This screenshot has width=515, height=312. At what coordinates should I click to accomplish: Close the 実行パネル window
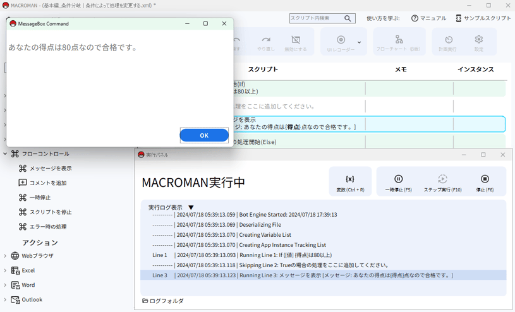[502, 155]
